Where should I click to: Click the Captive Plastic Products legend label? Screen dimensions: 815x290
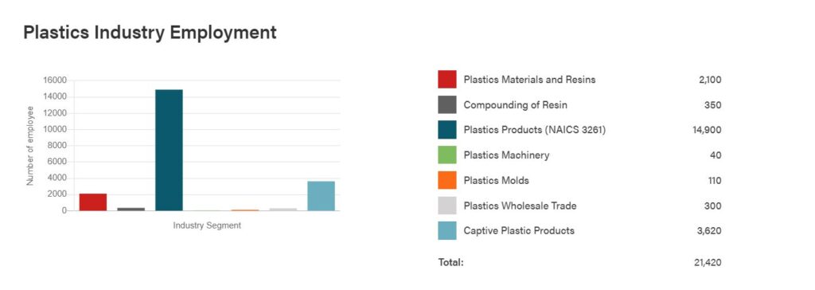pos(519,231)
